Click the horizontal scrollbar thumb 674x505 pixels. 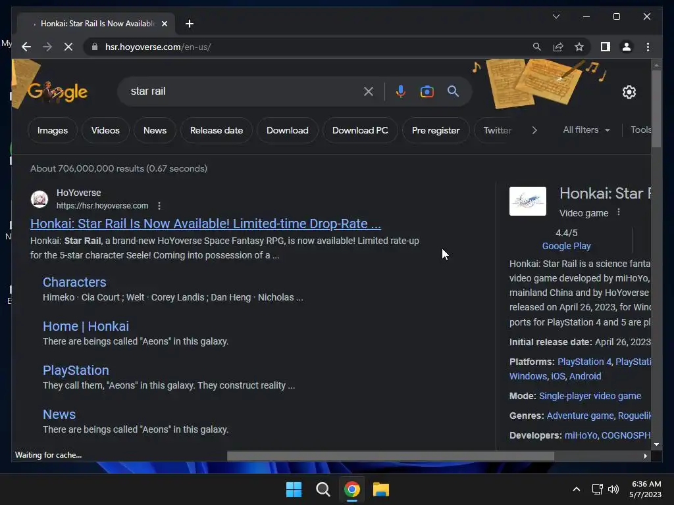click(x=390, y=456)
